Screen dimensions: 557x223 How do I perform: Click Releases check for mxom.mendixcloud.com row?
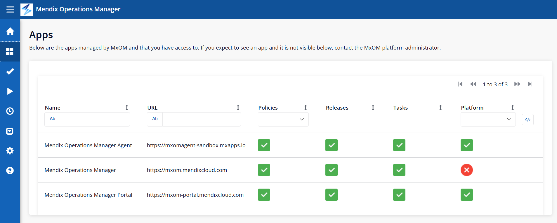coord(332,170)
